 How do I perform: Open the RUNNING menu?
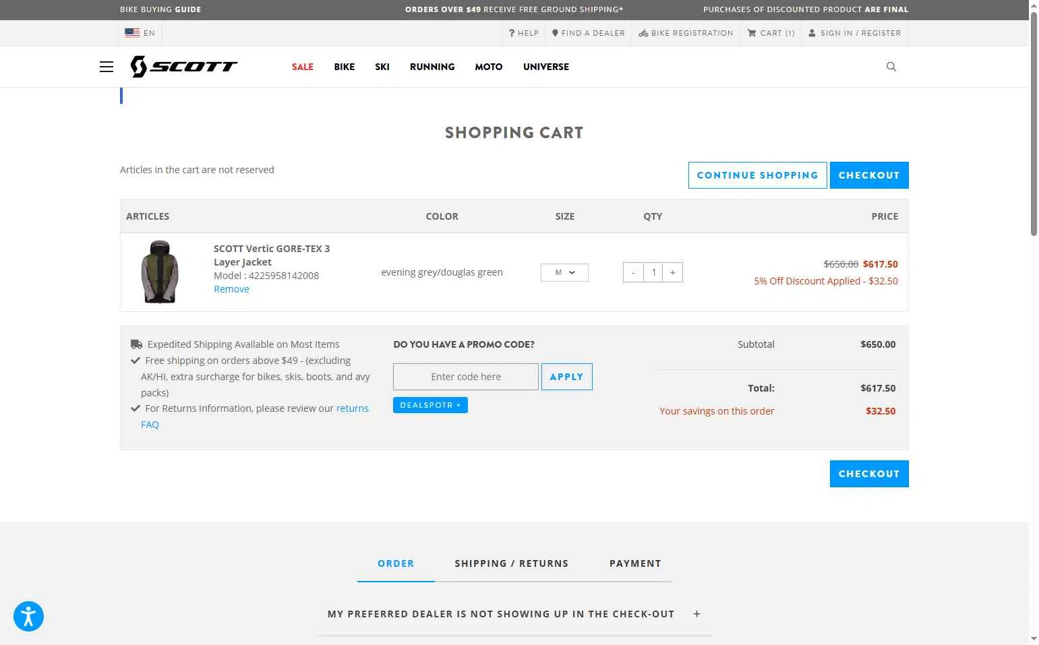click(x=432, y=67)
